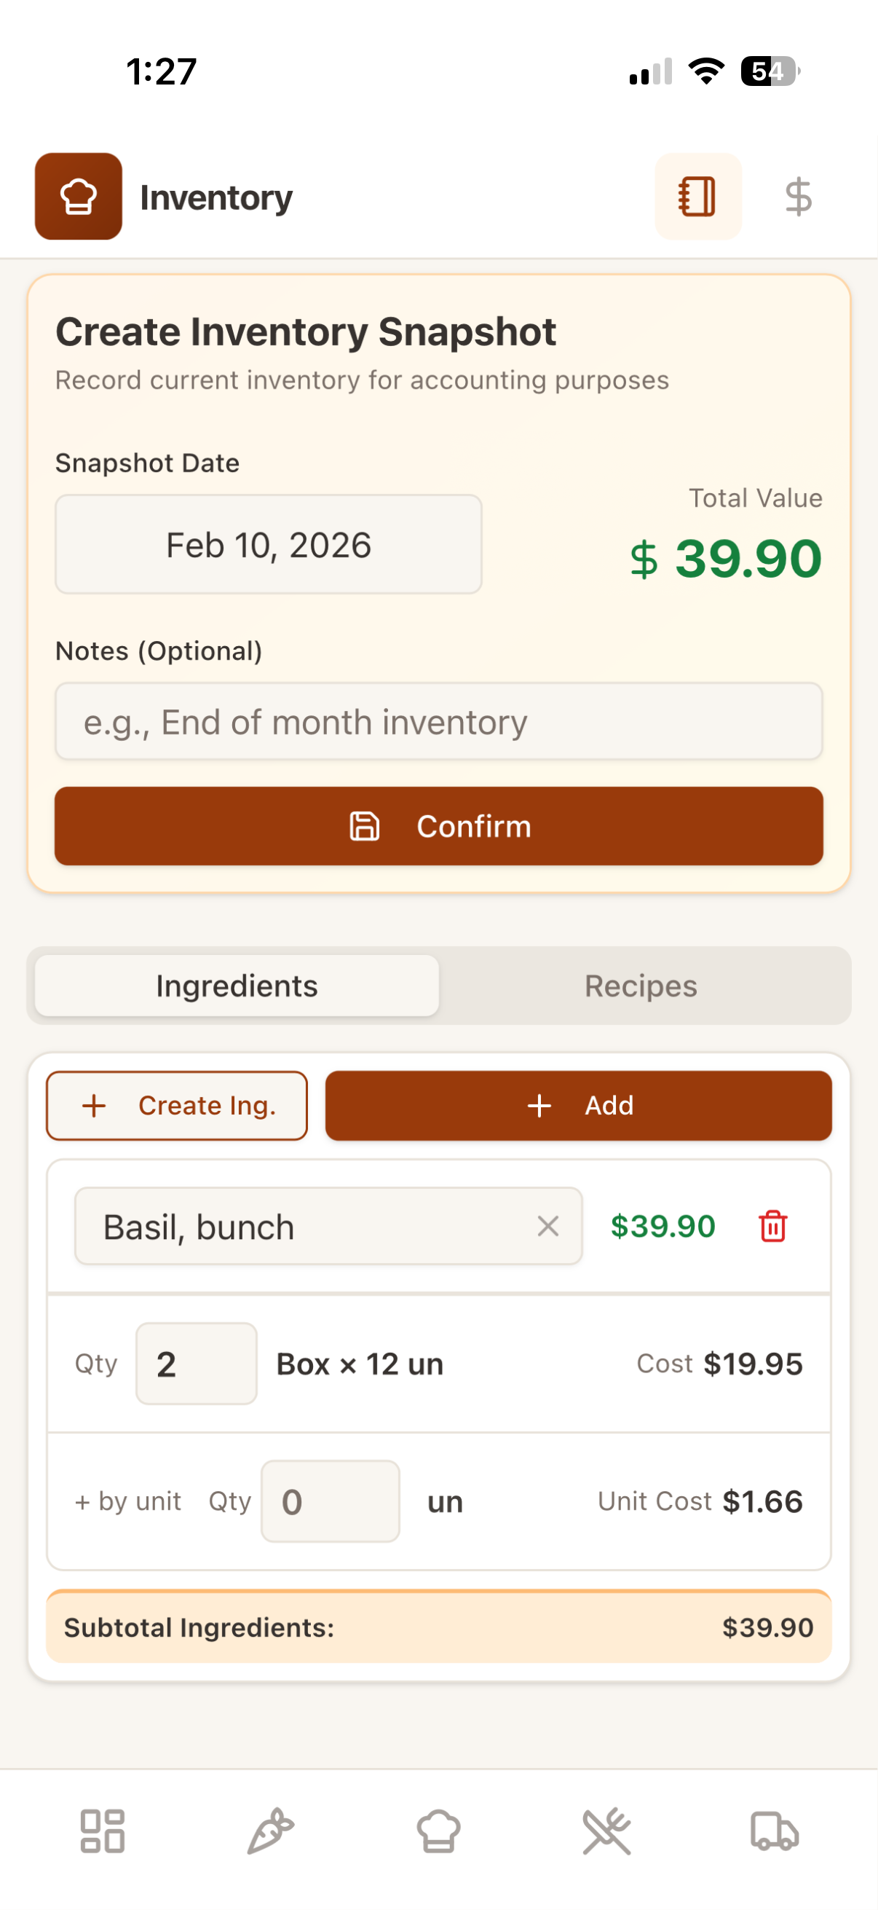The image size is (878, 1910).
Task: Open the delivery truck icon in bottom bar
Action: tap(775, 1831)
